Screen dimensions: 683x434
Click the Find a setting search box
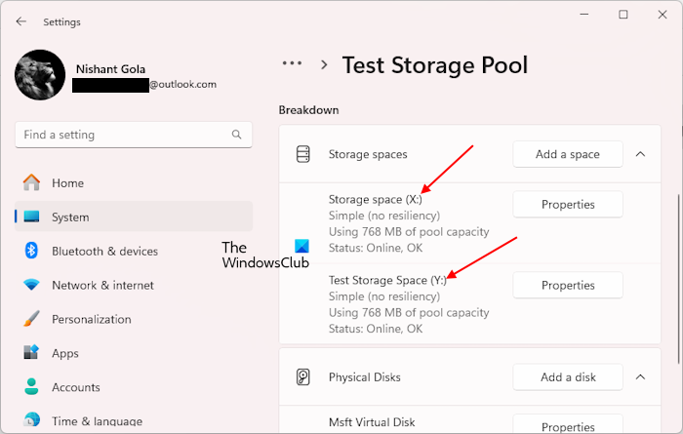[x=122, y=135]
